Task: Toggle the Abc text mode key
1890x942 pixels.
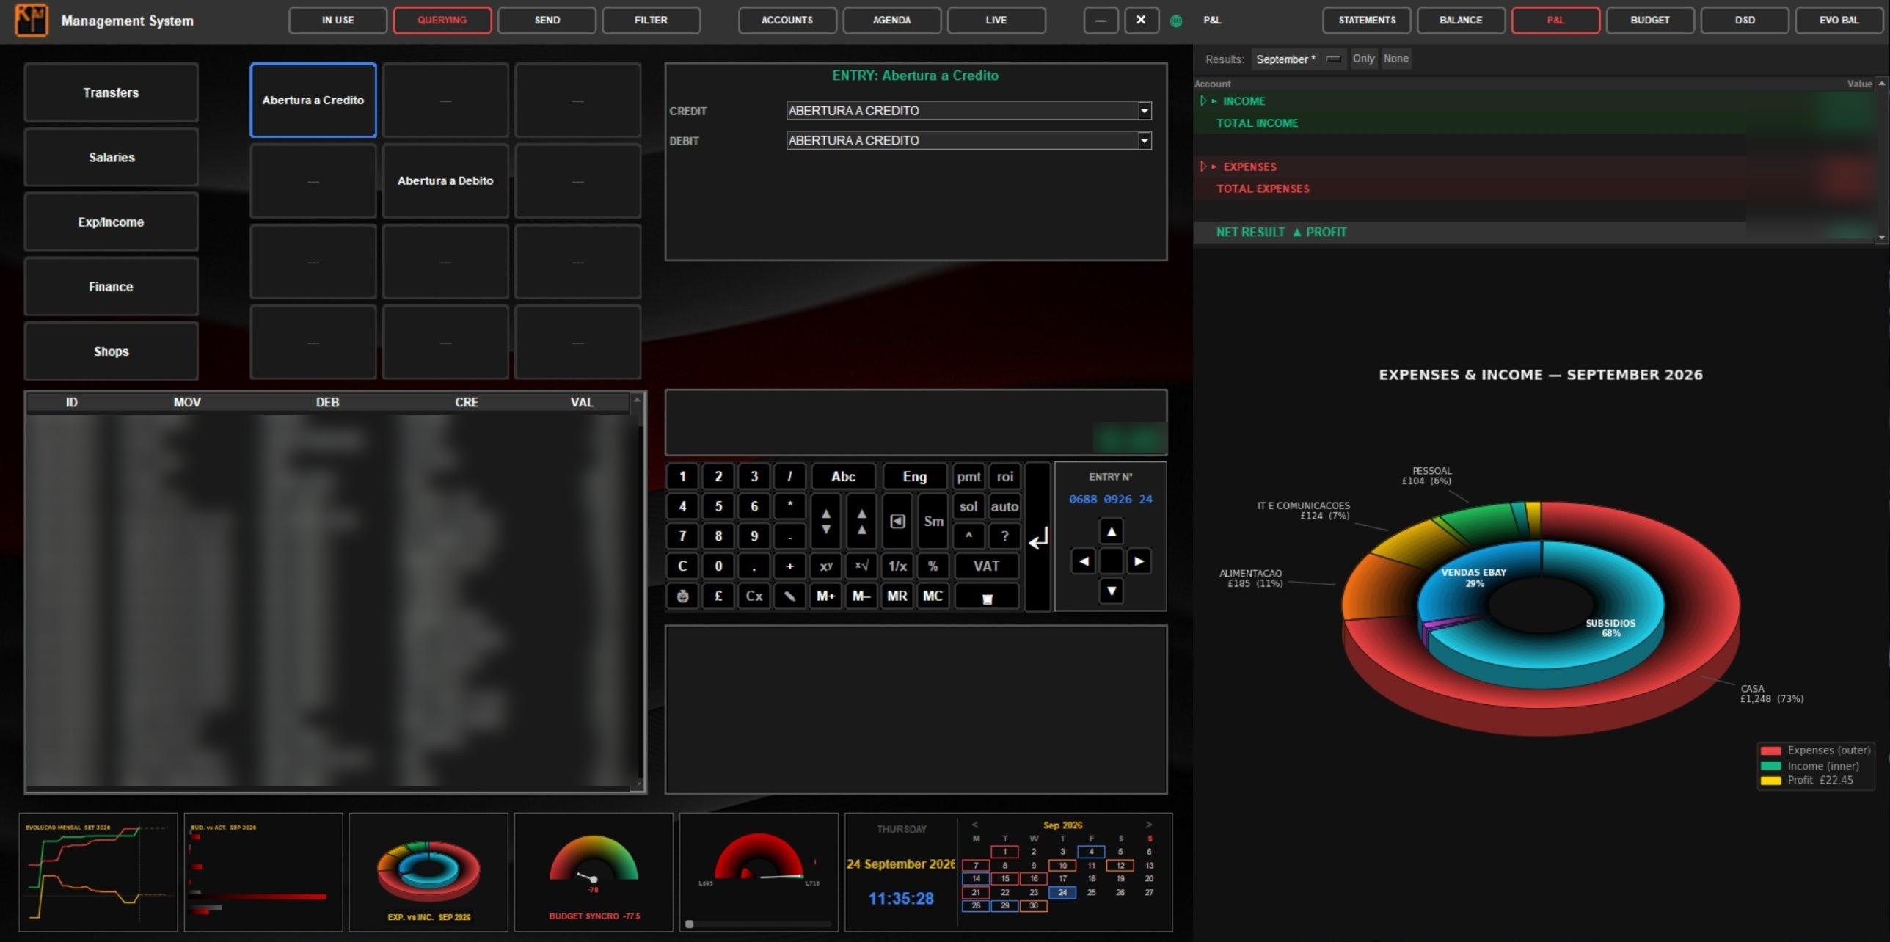Action: pos(843,476)
